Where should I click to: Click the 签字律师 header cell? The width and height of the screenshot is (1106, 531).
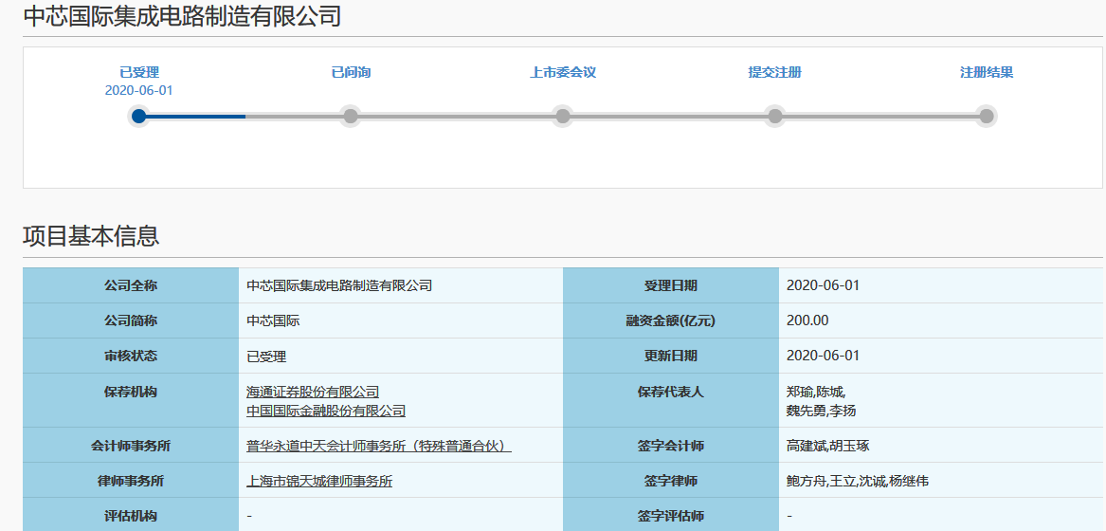(671, 480)
